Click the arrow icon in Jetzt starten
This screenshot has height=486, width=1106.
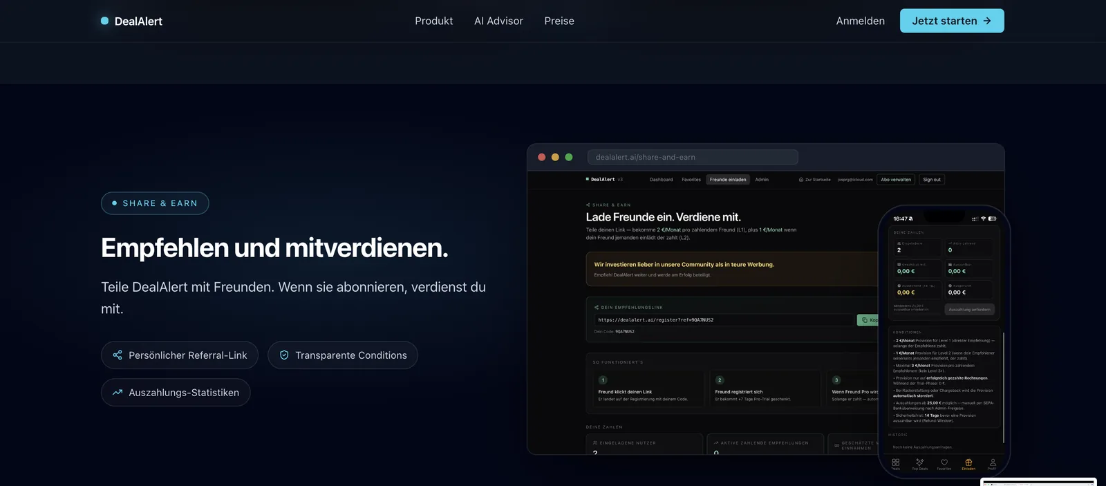coord(987,21)
